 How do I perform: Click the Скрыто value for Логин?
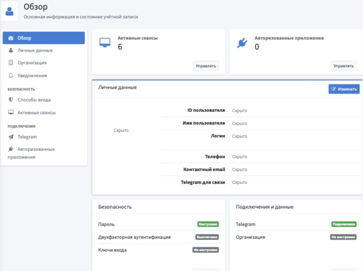240,136
